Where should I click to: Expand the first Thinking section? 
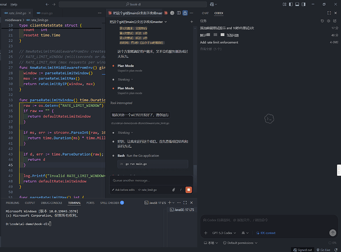coord(125,80)
